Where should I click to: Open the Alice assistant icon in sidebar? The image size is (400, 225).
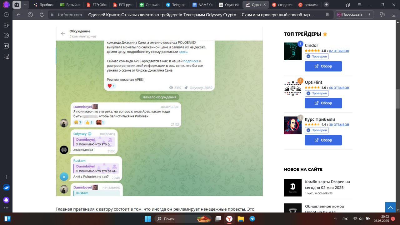click(6, 200)
